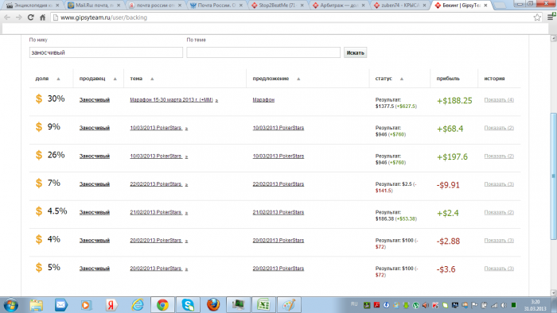Click the dollar icon in 26% row
This screenshot has width=557, height=313.
39,155
